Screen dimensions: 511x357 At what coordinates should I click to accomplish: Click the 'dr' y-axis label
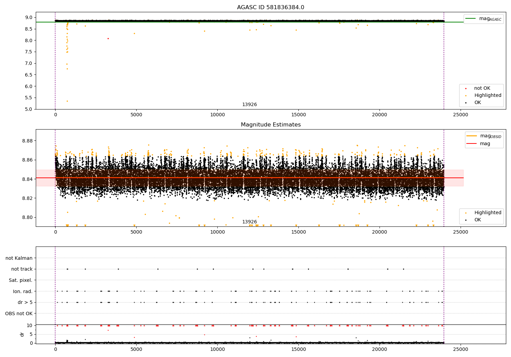point(22,334)
